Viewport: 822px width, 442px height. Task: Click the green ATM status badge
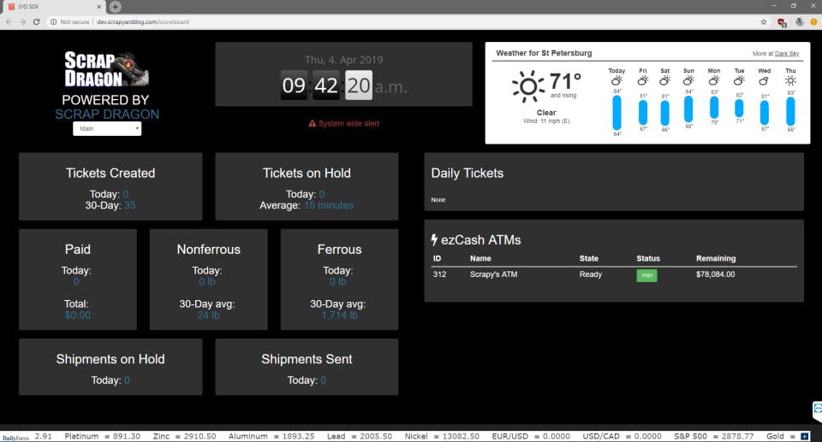[x=646, y=275]
